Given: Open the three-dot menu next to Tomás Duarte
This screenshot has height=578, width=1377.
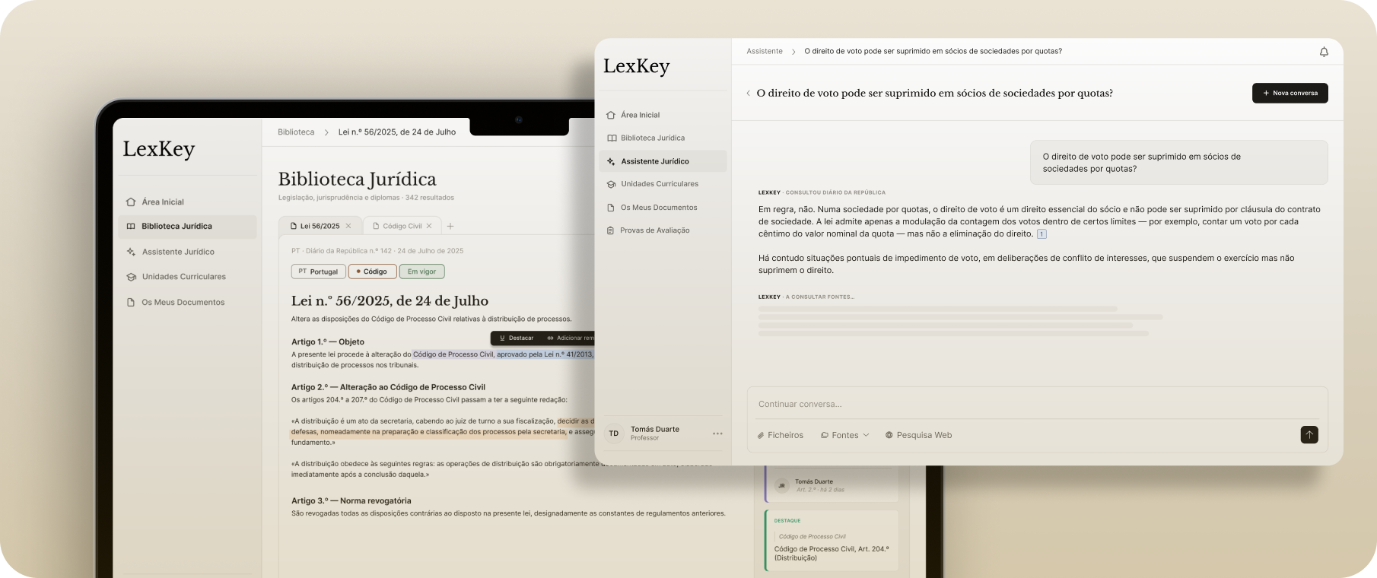Looking at the screenshot, I should pyautogui.click(x=717, y=433).
